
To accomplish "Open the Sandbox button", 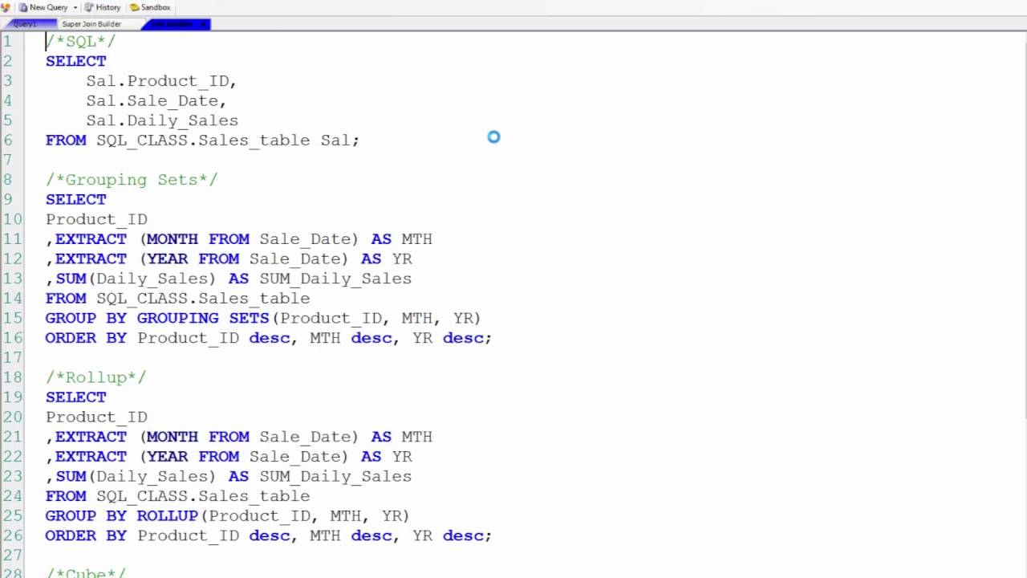I will coord(150,7).
